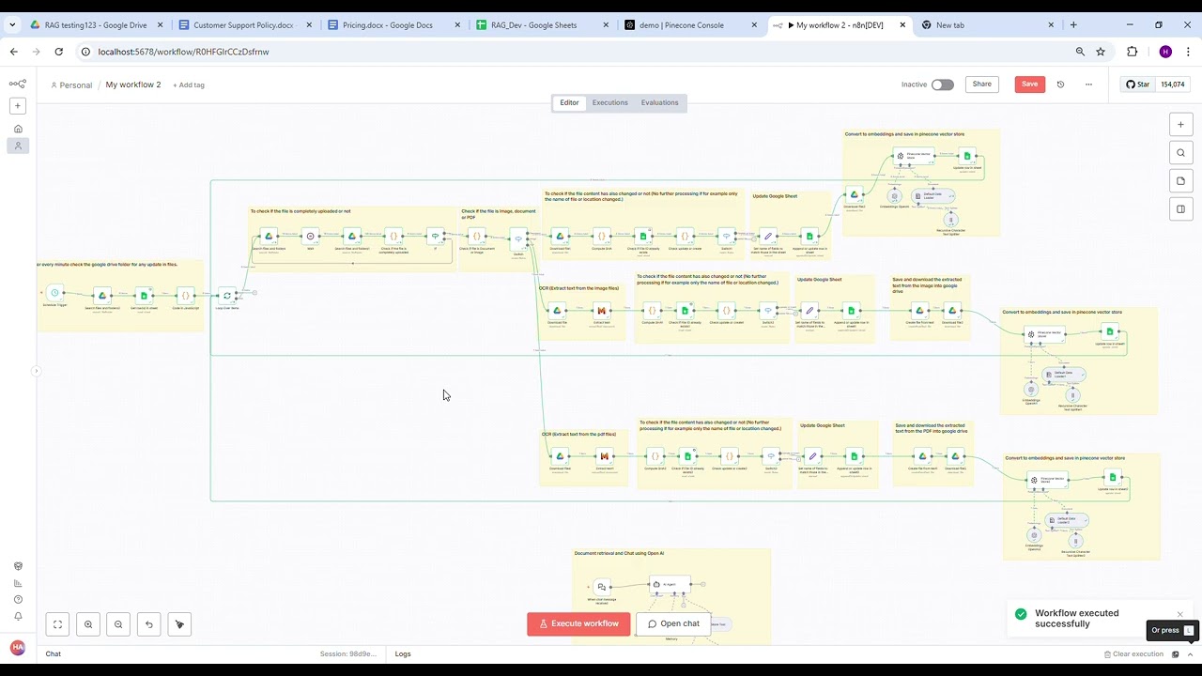The width and height of the screenshot is (1202, 676).
Task: Edit the My workflow 2 title
Action: pyautogui.click(x=133, y=84)
